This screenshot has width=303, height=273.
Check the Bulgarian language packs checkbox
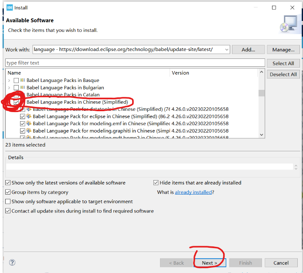coord(16,88)
